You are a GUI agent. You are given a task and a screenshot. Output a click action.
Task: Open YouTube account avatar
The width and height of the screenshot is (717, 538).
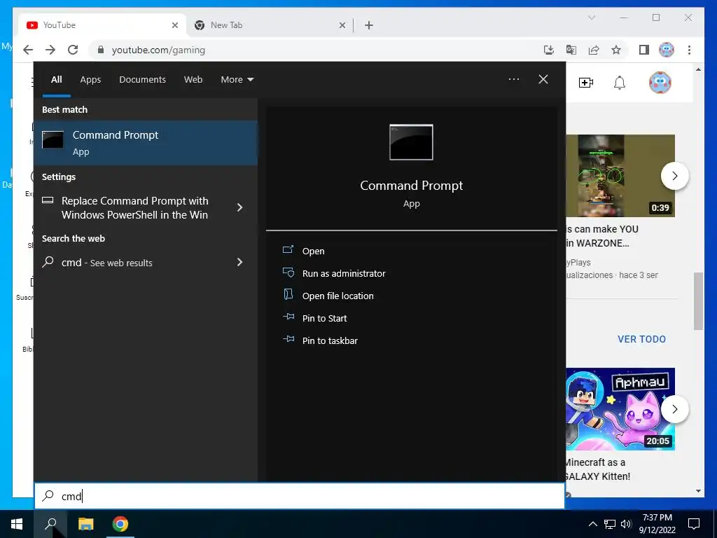point(660,83)
